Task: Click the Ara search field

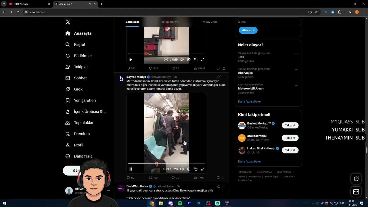Action: pos(268,22)
